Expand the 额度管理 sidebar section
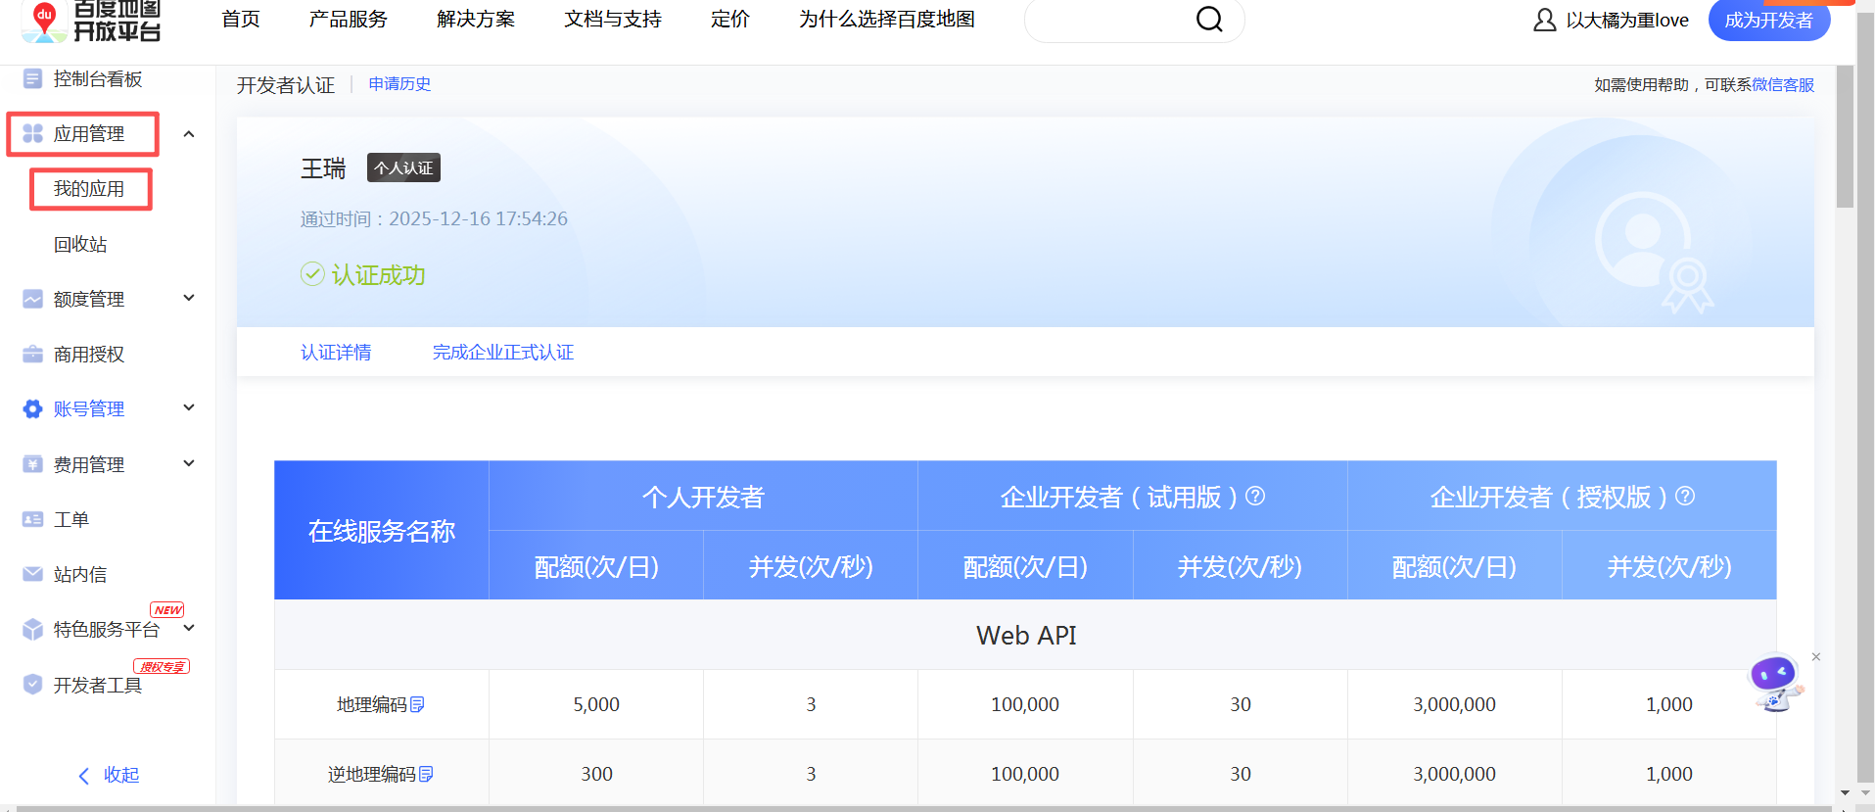The height and width of the screenshot is (812, 1875). (x=189, y=299)
